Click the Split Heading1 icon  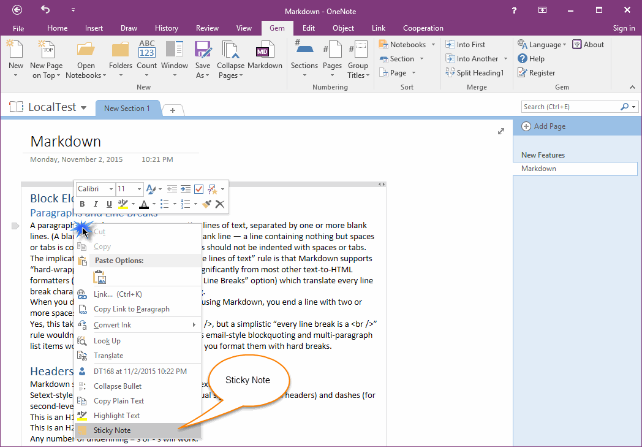coord(475,73)
